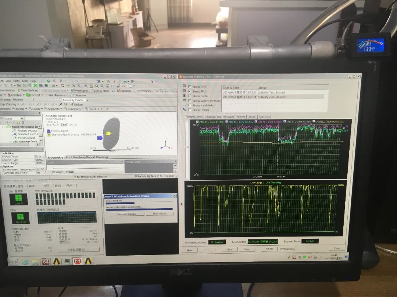Open the Convert dropdown
Viewport: 397px width, 297px height.
[35, 95]
